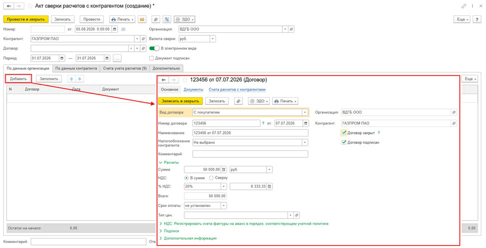Select the Основное section in the Договор form
Screen dimensions: 486x248
click(x=170, y=89)
